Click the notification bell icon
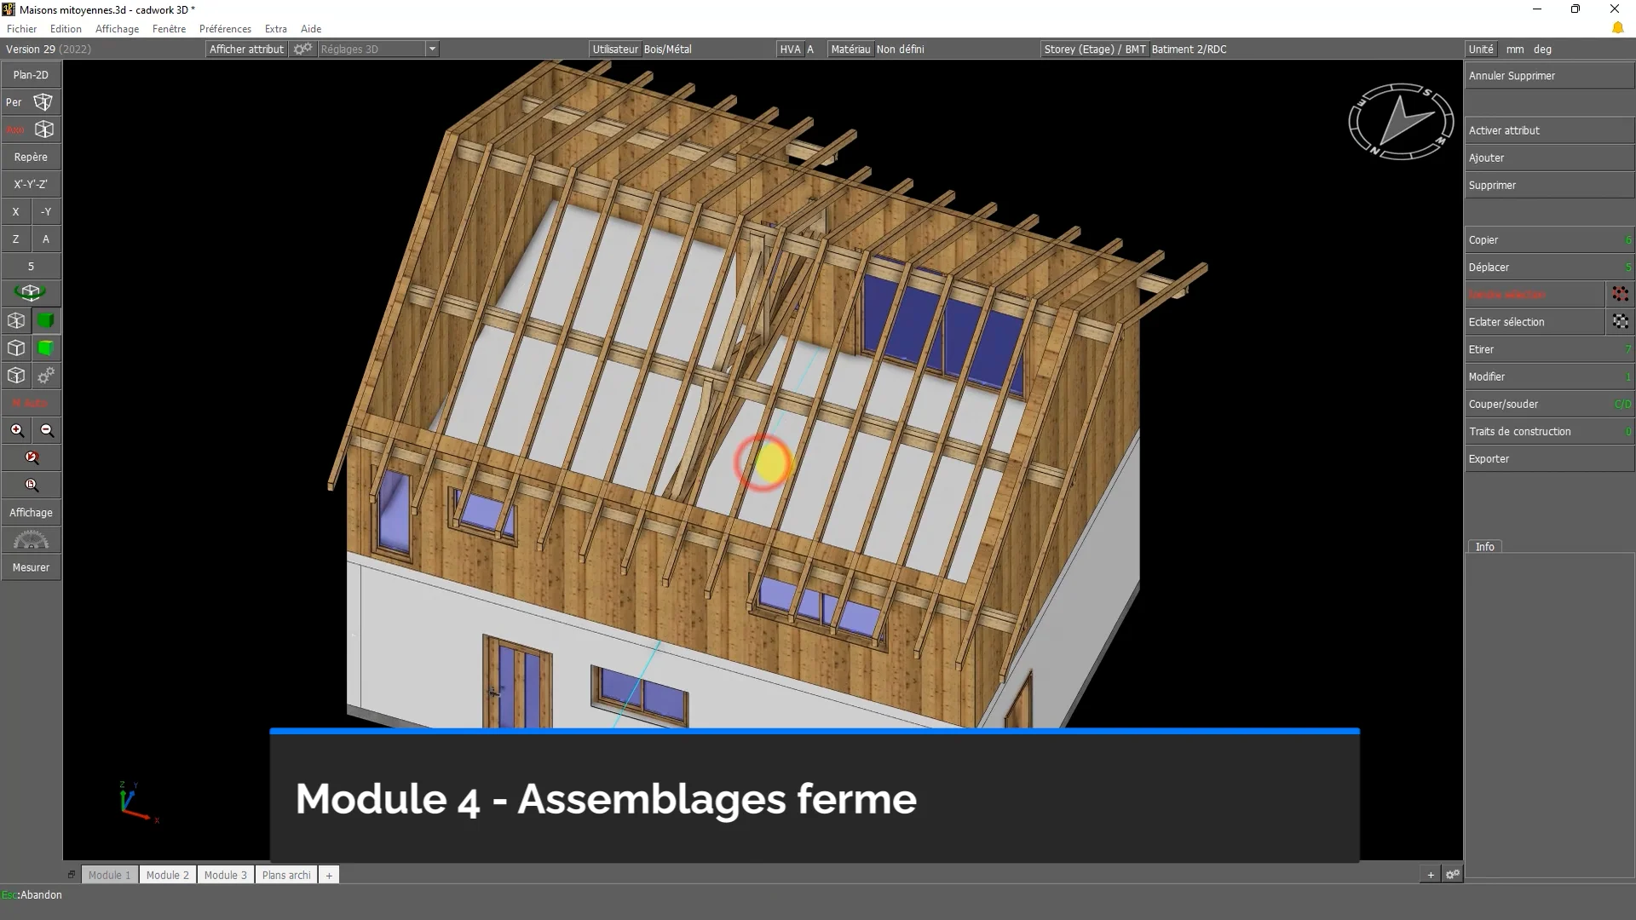 click(1617, 29)
